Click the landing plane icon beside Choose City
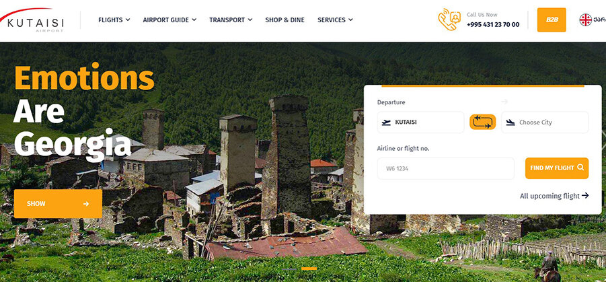This screenshot has height=282, width=606. [x=510, y=122]
